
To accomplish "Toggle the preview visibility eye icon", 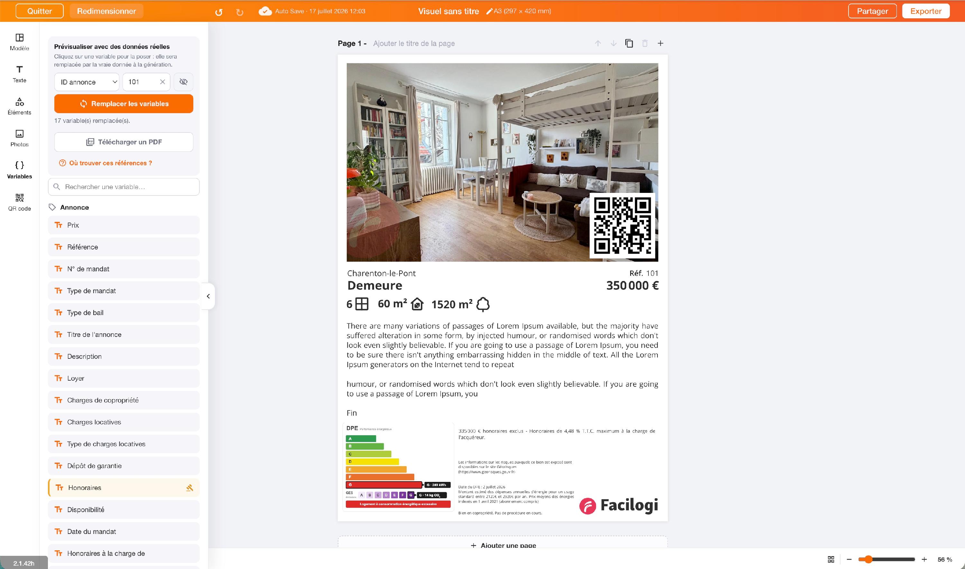I will [183, 82].
